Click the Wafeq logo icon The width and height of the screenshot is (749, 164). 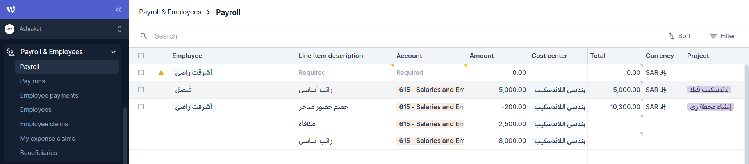11,9
